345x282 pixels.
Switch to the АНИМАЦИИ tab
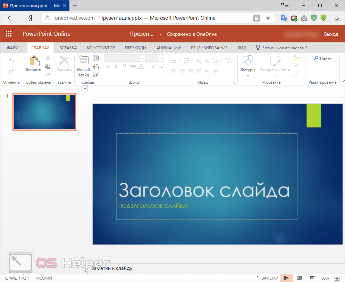(x=168, y=48)
